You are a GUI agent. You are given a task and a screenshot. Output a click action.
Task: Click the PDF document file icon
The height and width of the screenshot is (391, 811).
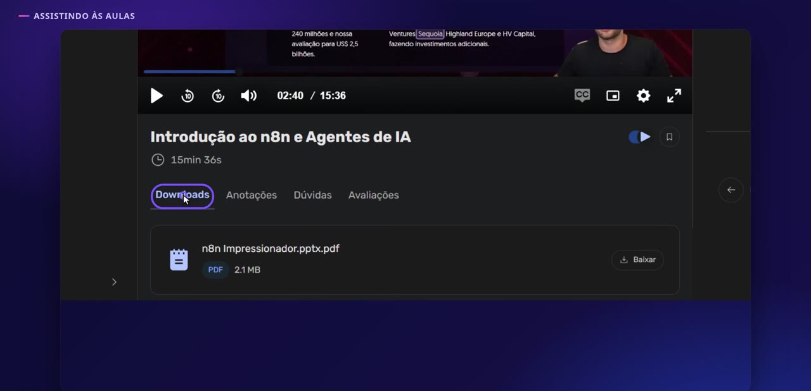[x=179, y=259]
